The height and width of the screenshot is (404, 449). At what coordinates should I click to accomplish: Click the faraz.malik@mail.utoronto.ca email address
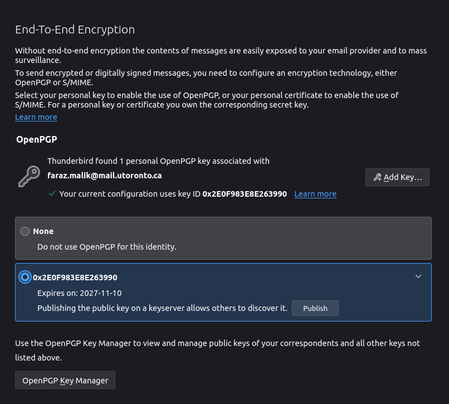(x=105, y=175)
